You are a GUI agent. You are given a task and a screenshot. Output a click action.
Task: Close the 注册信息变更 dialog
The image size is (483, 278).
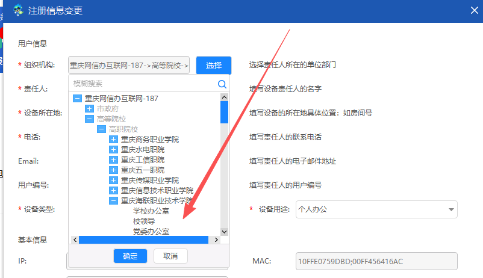point(473,10)
